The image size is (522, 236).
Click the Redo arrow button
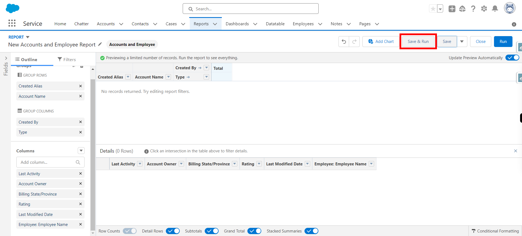tap(354, 42)
